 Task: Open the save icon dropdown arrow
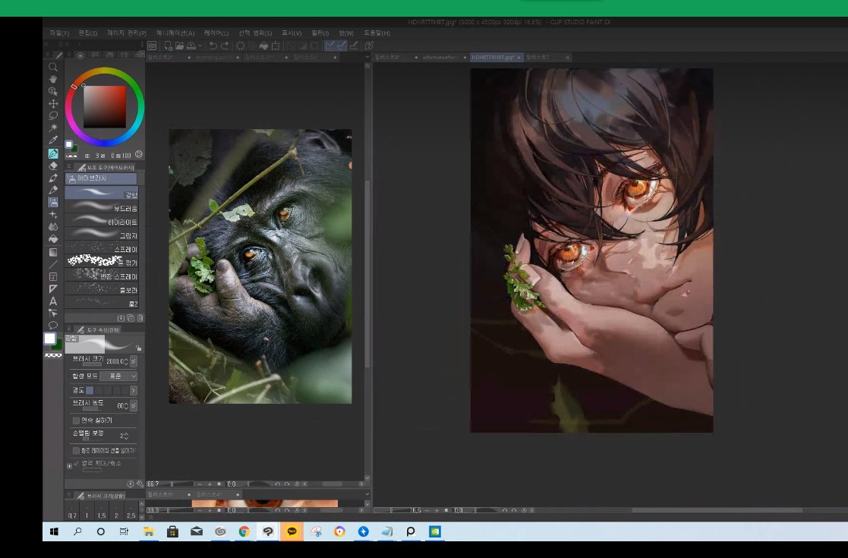[200, 46]
